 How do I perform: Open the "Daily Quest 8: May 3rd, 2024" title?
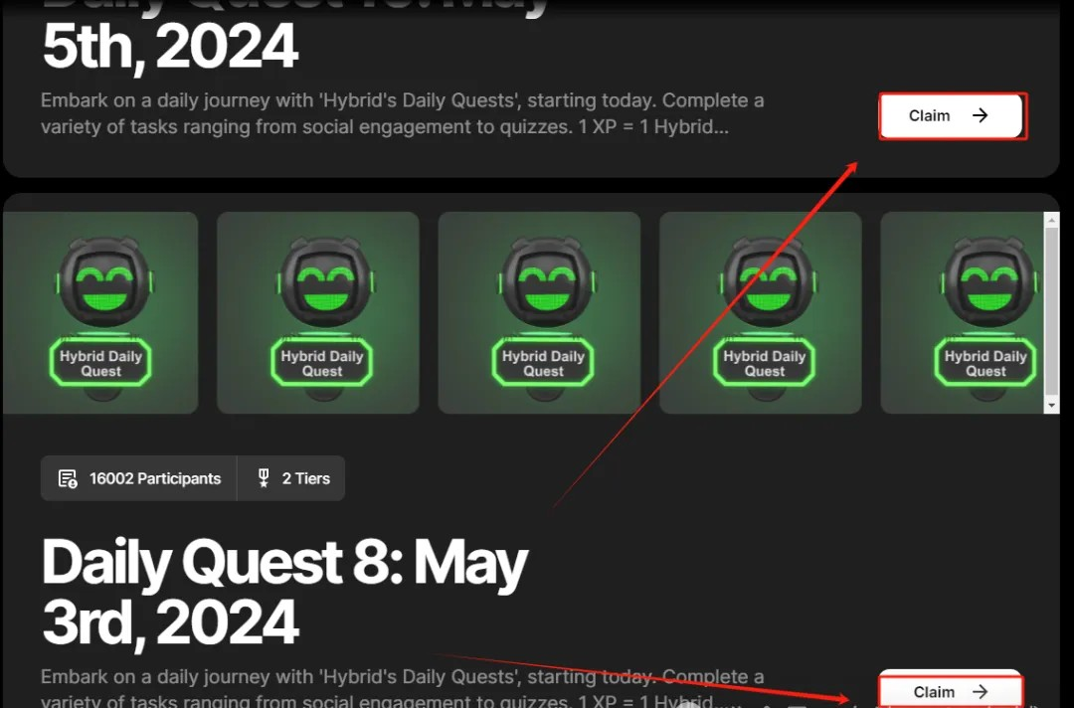coord(284,593)
